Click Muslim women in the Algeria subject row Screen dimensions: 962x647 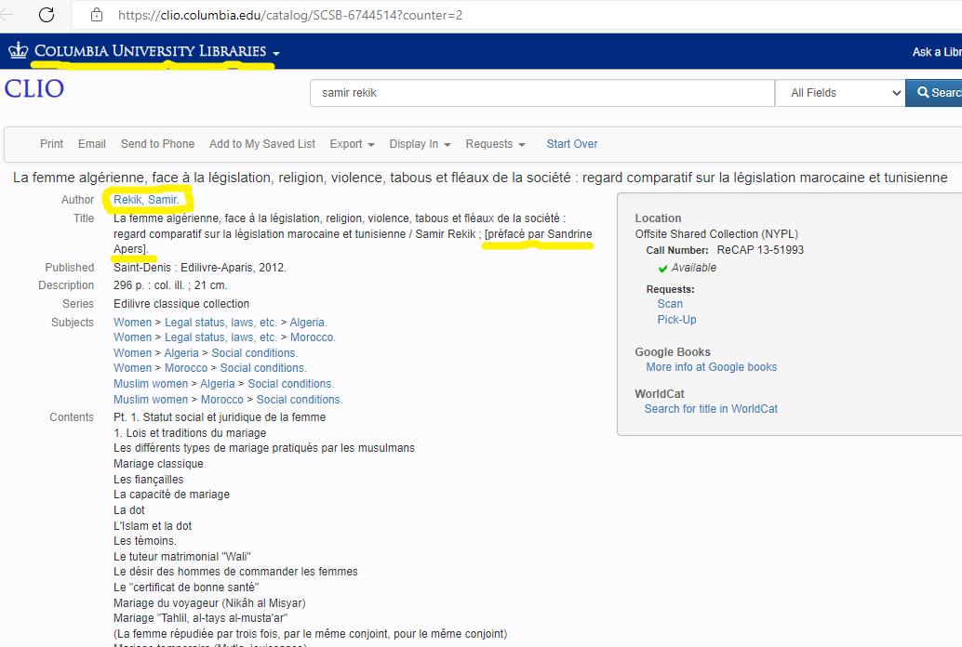point(151,383)
